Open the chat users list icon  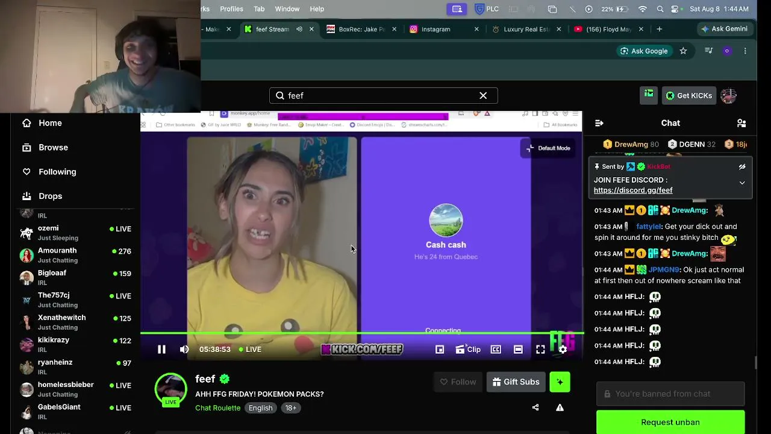pyautogui.click(x=741, y=123)
